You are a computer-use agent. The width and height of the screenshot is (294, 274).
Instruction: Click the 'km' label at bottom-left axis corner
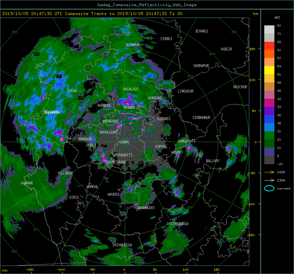[x=5, y=270]
